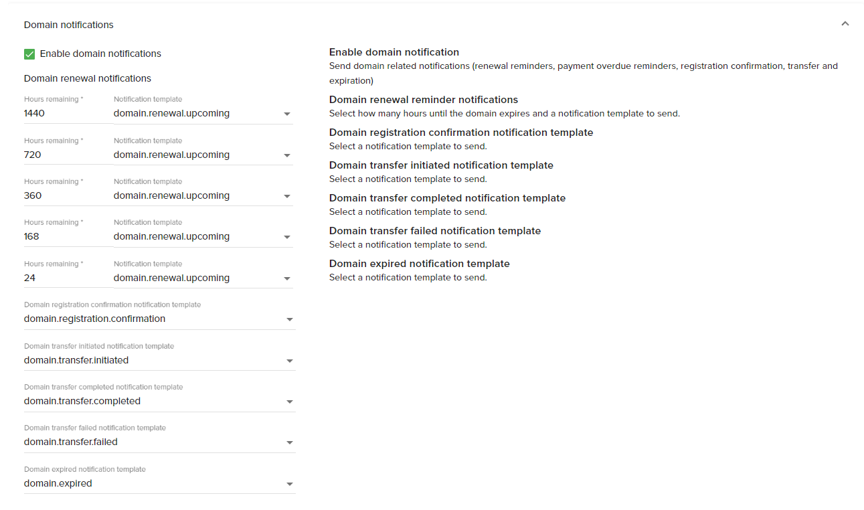The height and width of the screenshot is (510, 864).
Task: Click the Enable domain notifications label
Action: pos(100,54)
